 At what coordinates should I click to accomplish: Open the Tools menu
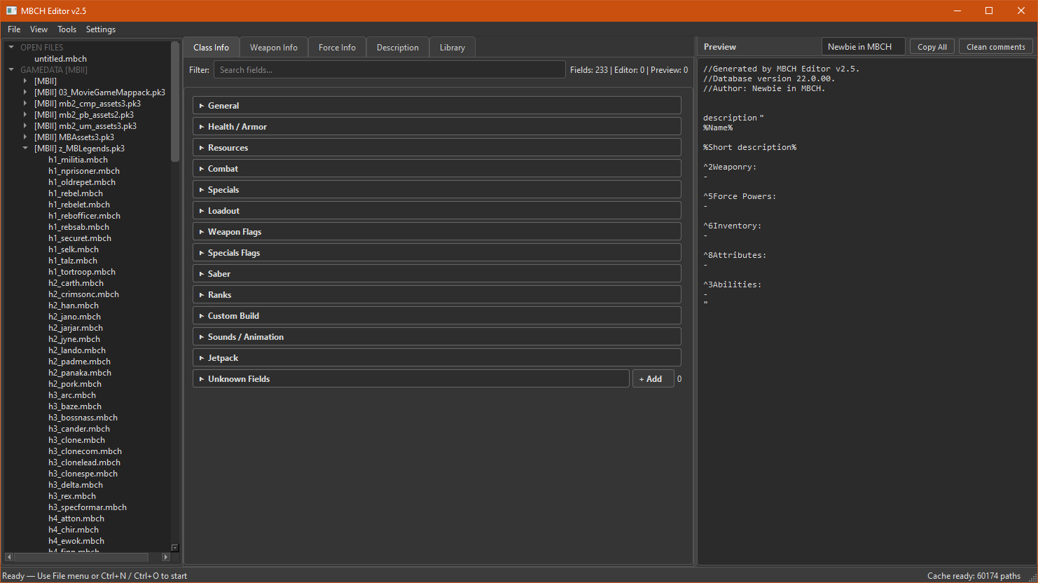click(67, 29)
